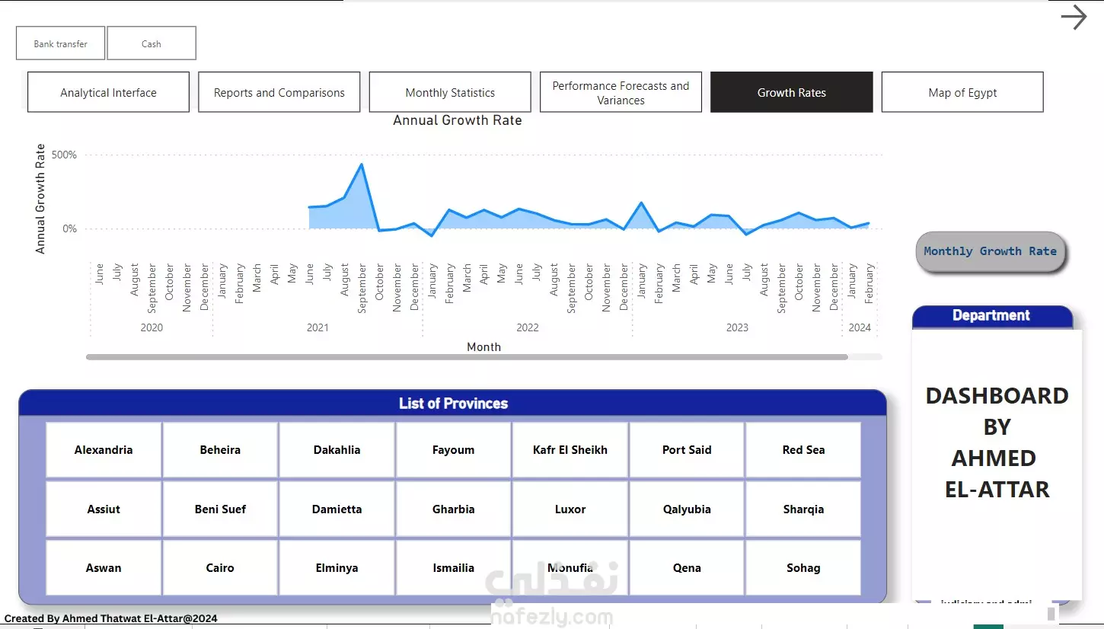Click the Monthly Growth Rate button
This screenshot has width=1104, height=629.
click(x=990, y=251)
